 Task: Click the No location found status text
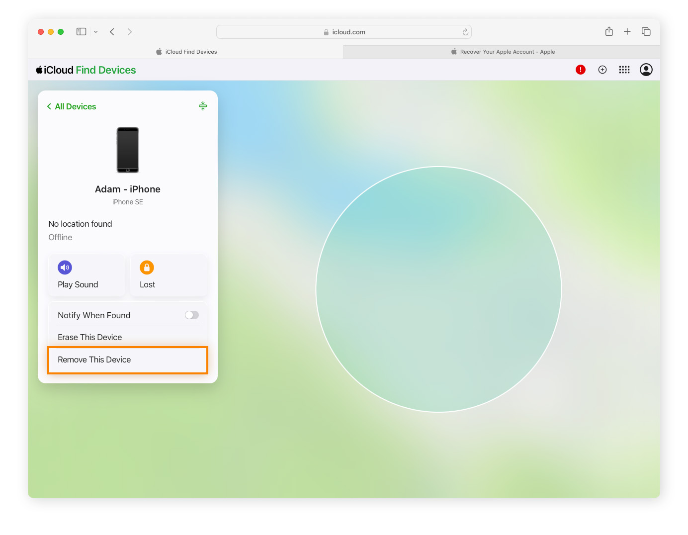click(x=80, y=224)
